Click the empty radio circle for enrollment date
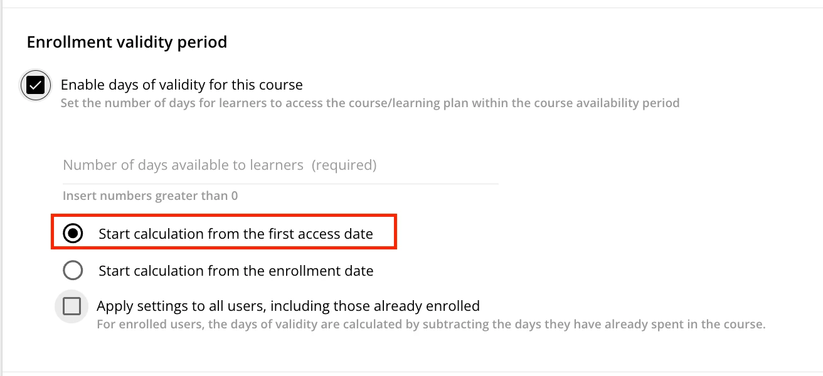This screenshot has width=823, height=376. point(73,271)
